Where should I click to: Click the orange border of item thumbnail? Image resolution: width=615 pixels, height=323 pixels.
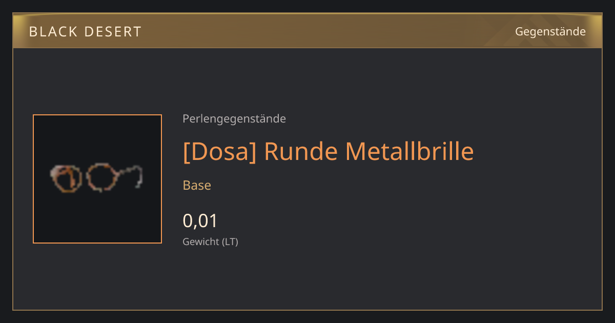tap(97, 115)
